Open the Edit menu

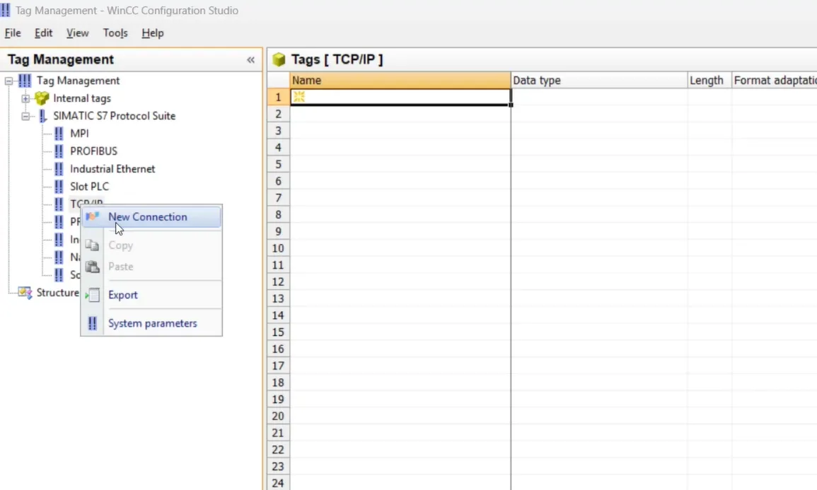(x=43, y=33)
